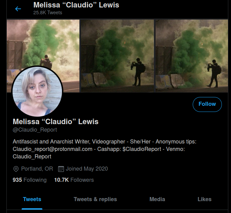The height and width of the screenshot is (213, 231).
Task: Open the middle green smoke banner image
Action: pos(118,56)
